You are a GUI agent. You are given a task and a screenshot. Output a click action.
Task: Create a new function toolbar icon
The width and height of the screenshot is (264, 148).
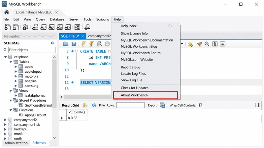point(68,27)
